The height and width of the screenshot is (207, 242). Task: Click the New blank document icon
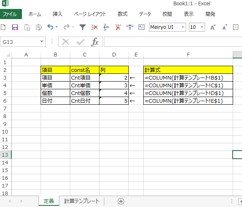pos(3,27)
